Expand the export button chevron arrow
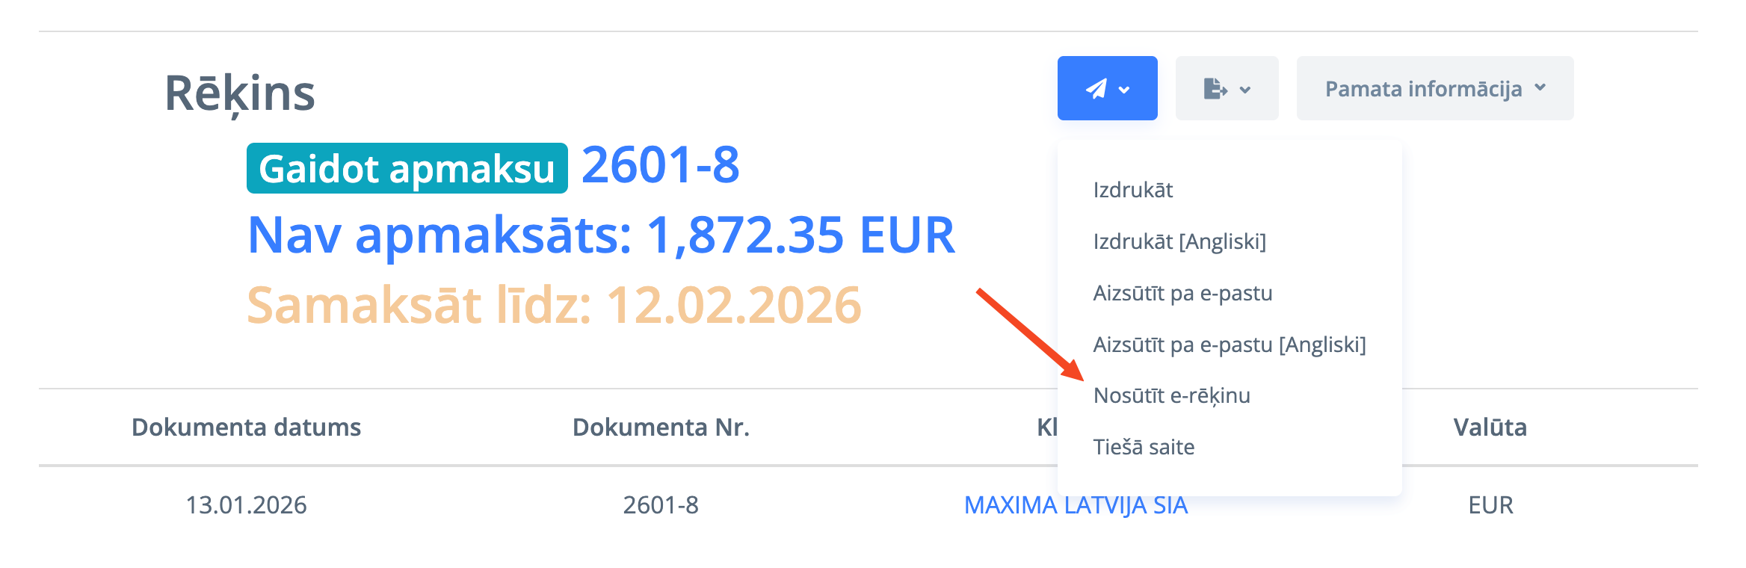The height and width of the screenshot is (568, 1746). [1245, 90]
